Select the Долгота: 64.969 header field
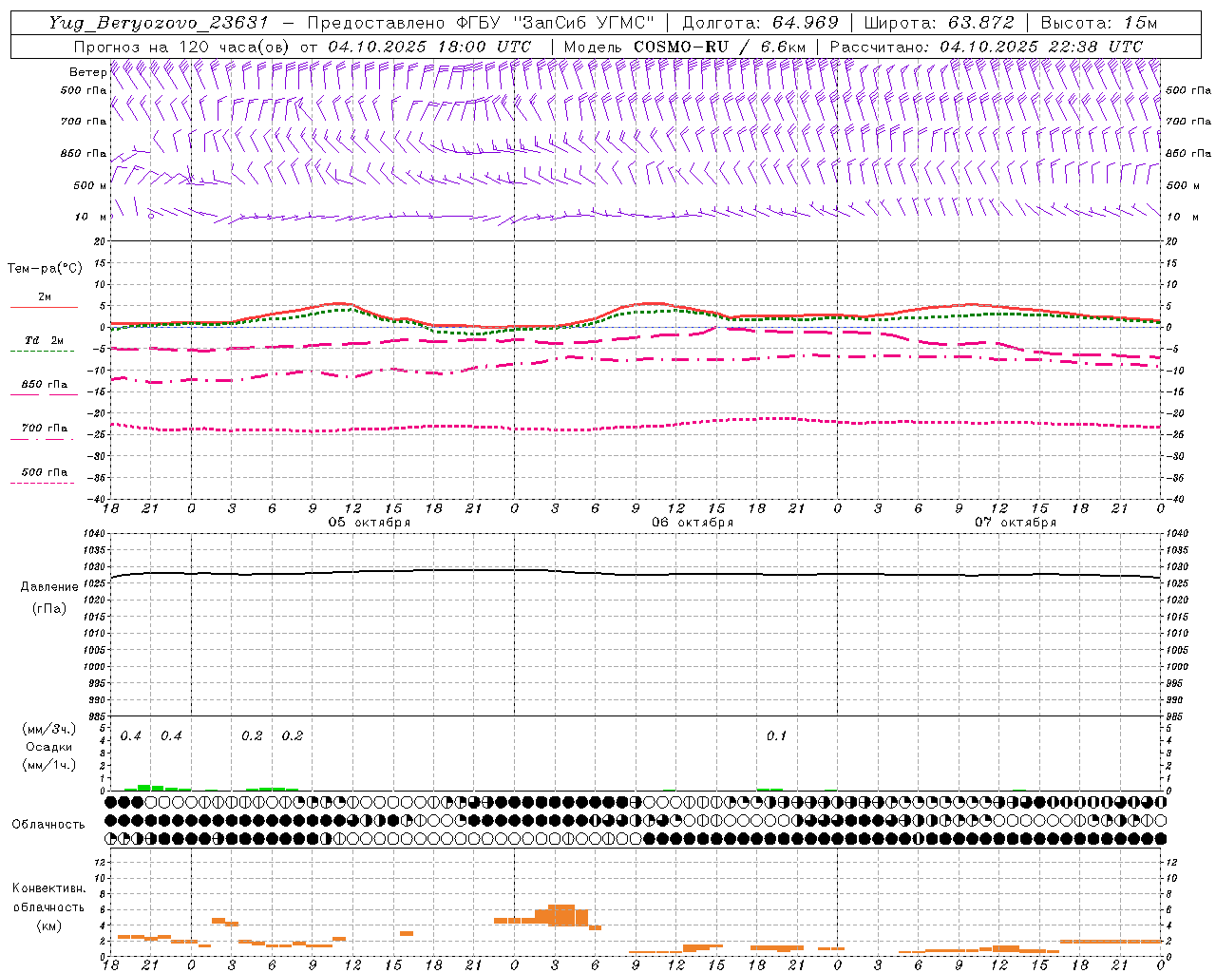 point(760,23)
